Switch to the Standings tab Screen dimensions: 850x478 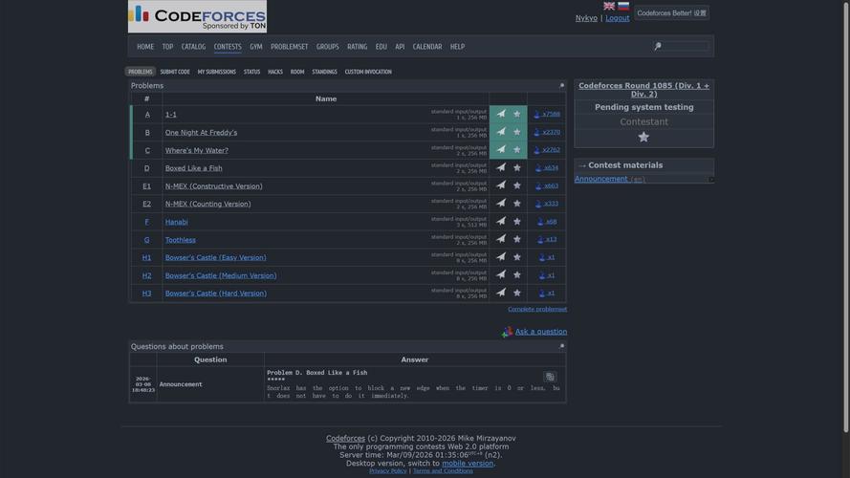tap(324, 72)
